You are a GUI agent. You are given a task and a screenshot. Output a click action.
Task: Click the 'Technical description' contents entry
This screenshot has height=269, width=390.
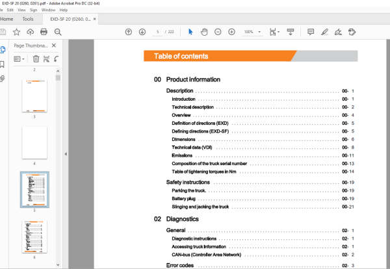pos(193,107)
